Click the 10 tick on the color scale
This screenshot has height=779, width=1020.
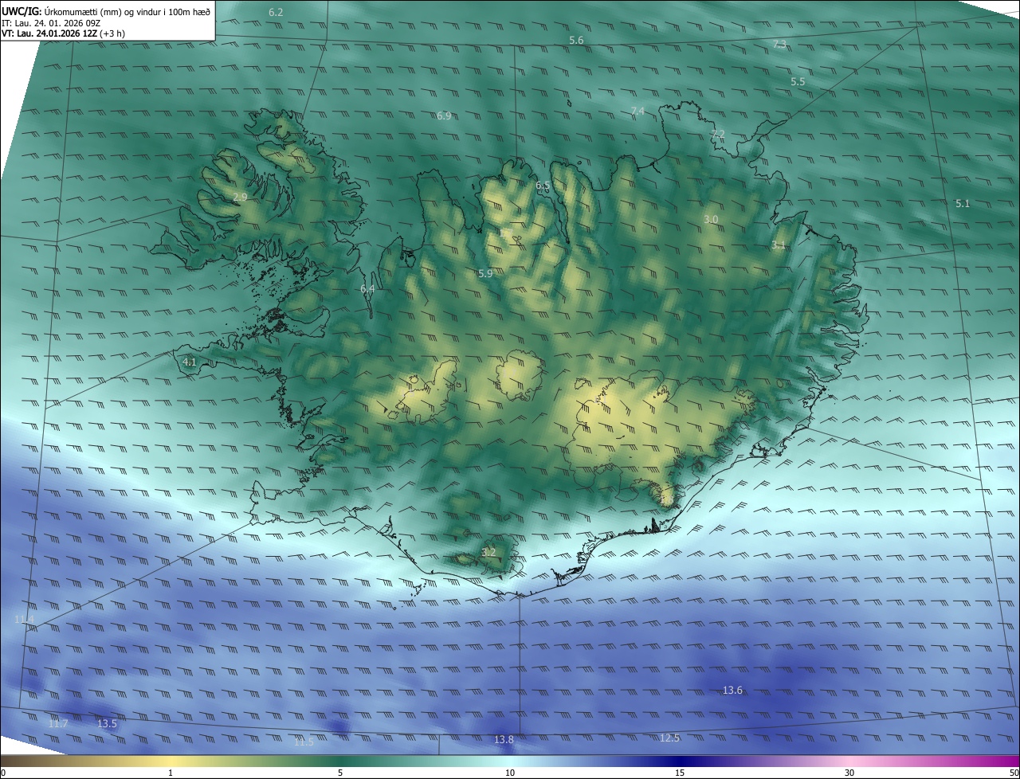[510, 773]
